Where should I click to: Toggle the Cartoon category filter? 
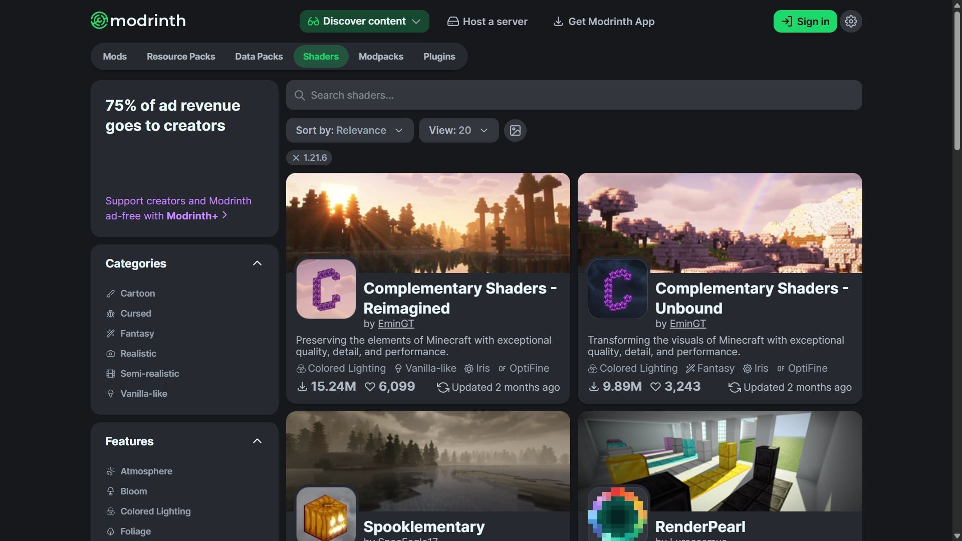(x=137, y=294)
